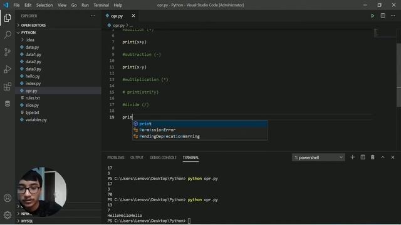Open the Edit menu
Image resolution: width=401 pixels, height=225 pixels.
coord(28,5)
